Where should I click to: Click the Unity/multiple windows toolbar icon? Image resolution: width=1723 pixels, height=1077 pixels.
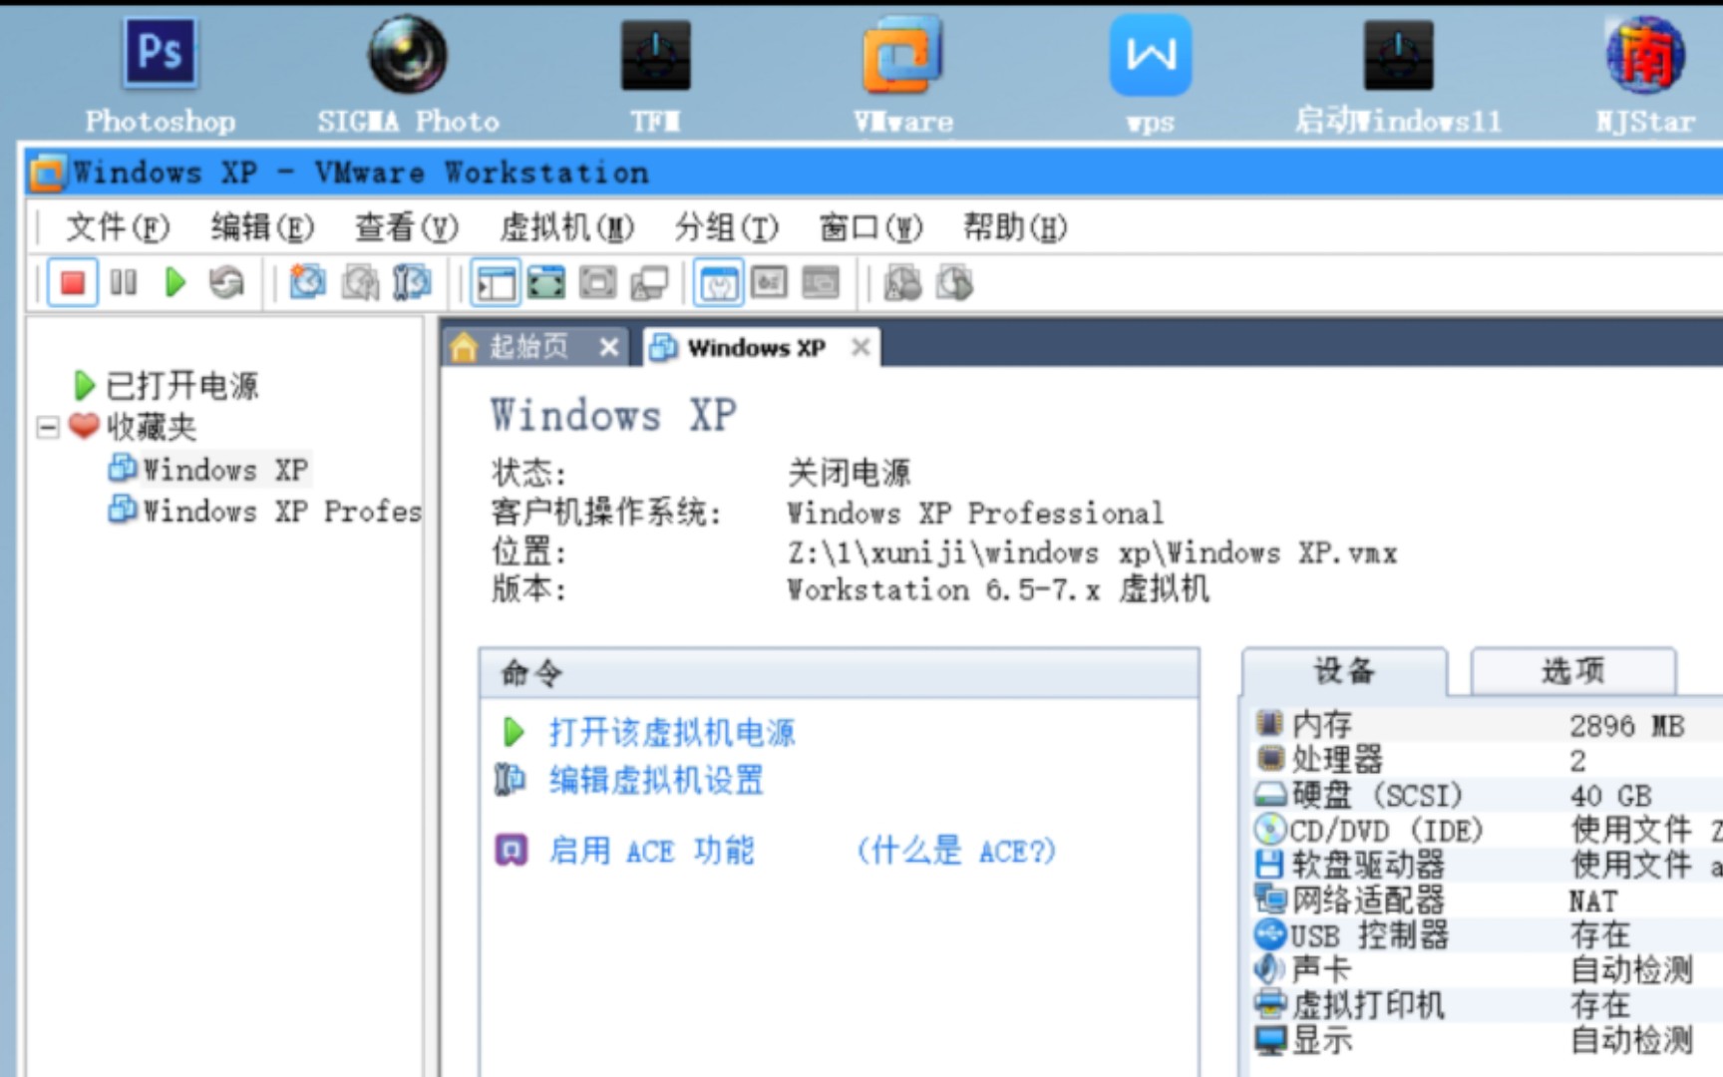pyautogui.click(x=649, y=283)
